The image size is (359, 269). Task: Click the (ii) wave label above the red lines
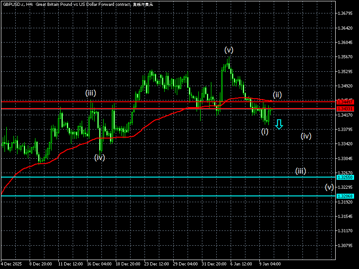tap(277, 95)
